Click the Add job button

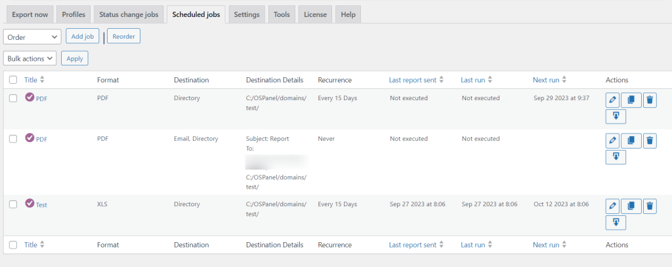click(82, 36)
